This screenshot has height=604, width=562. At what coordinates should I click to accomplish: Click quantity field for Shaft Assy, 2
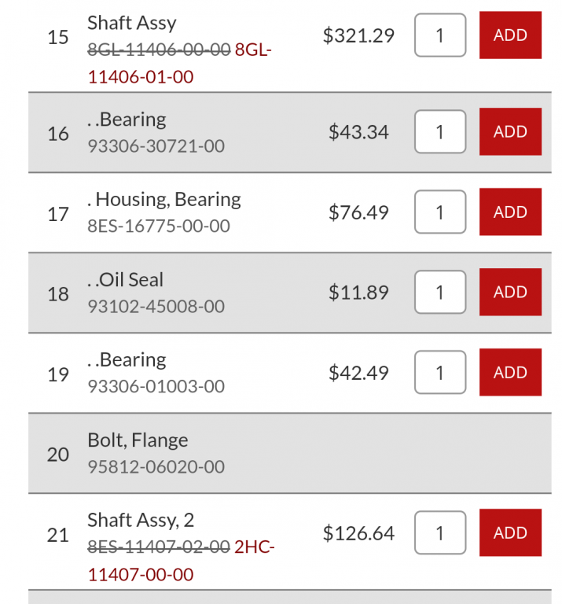(x=440, y=533)
